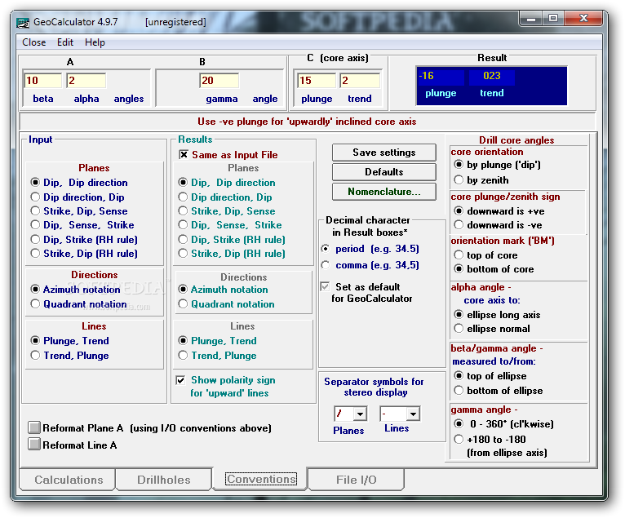This screenshot has width=625, height=518.
Task: Click the result plunge value -16
Action: (441, 76)
